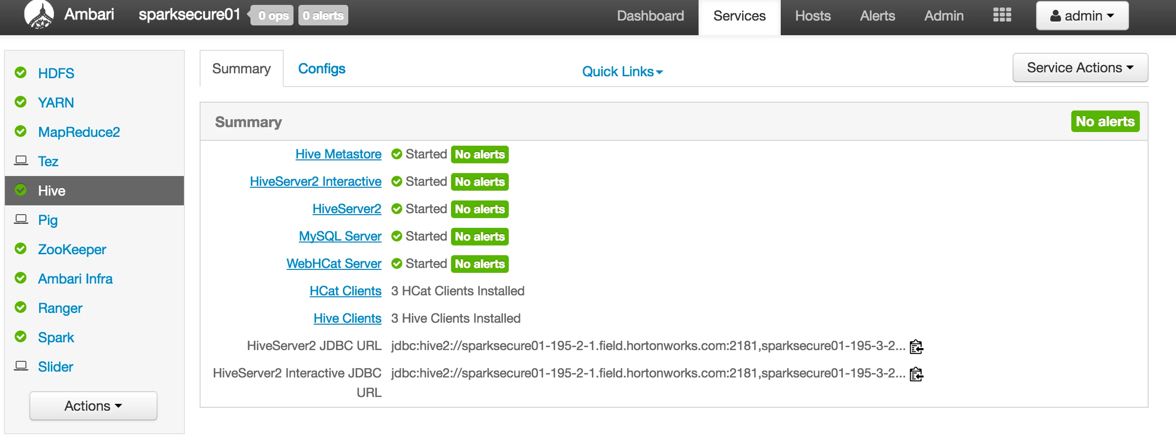
Task: Click the Ambari logo icon
Action: coord(39,15)
